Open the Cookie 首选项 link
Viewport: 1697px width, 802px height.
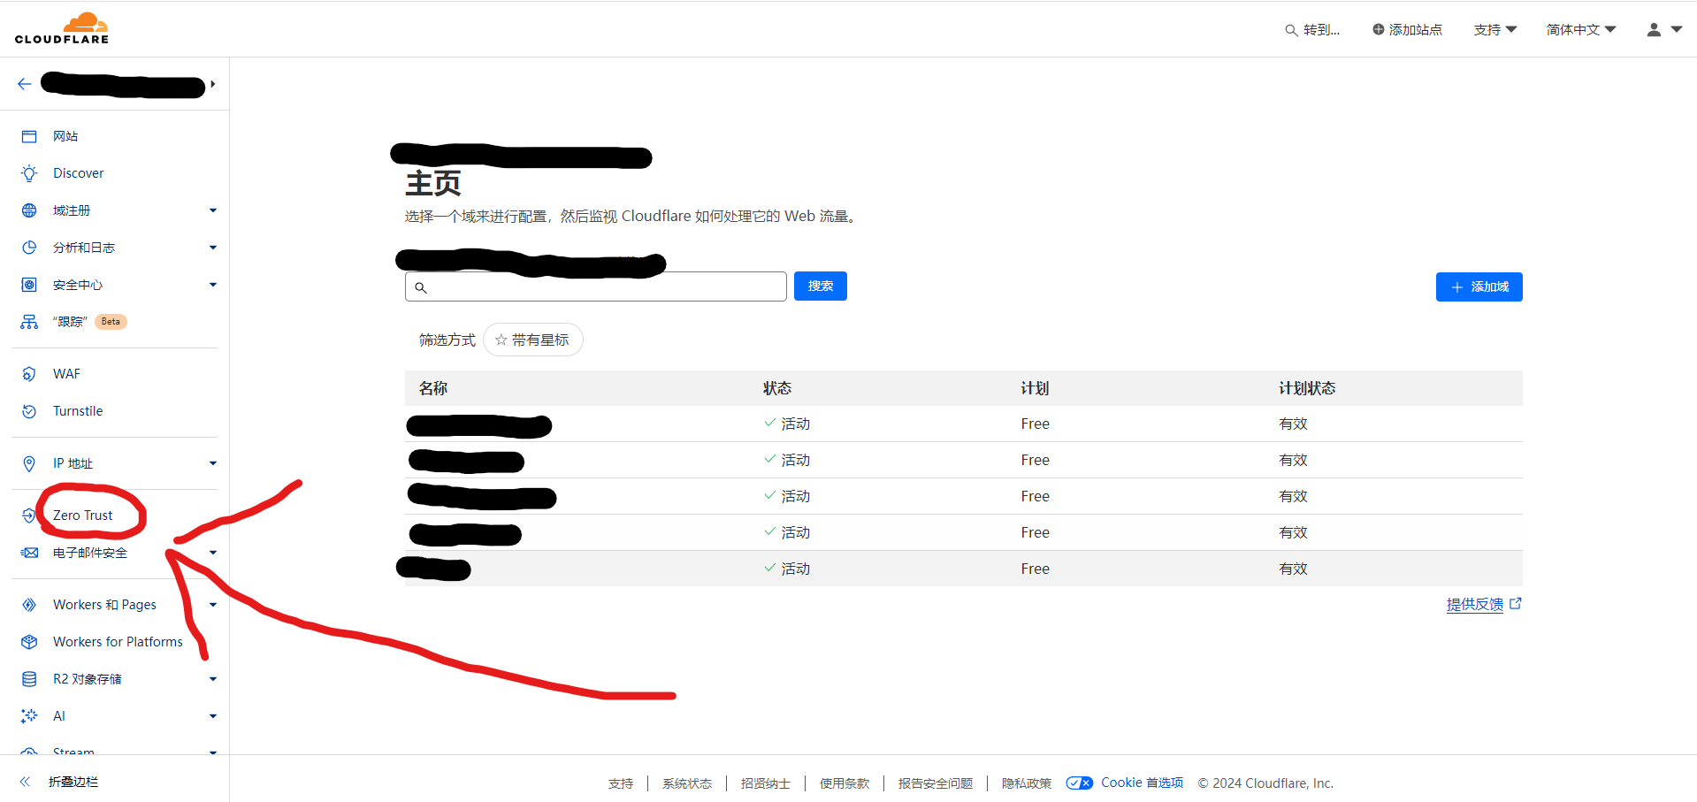(1142, 783)
